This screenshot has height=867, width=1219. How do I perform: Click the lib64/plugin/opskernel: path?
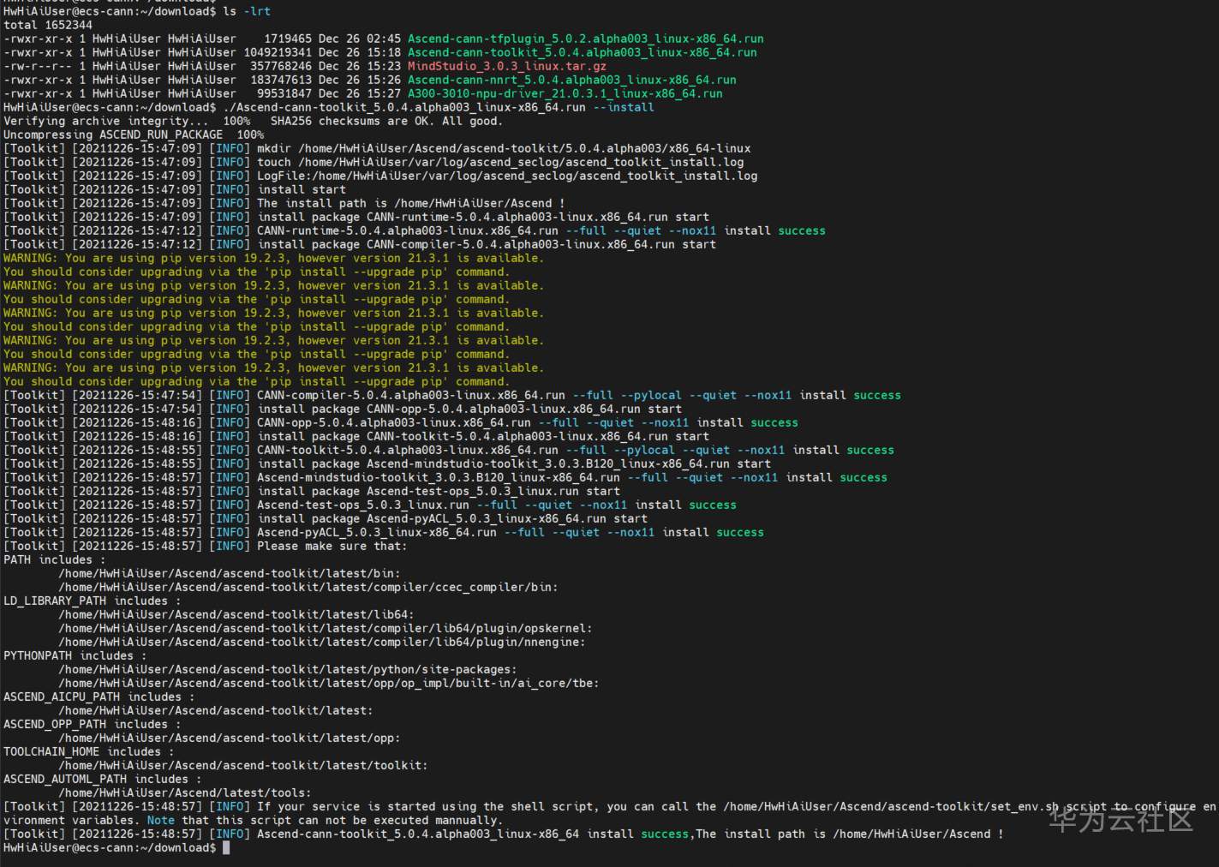coord(326,628)
